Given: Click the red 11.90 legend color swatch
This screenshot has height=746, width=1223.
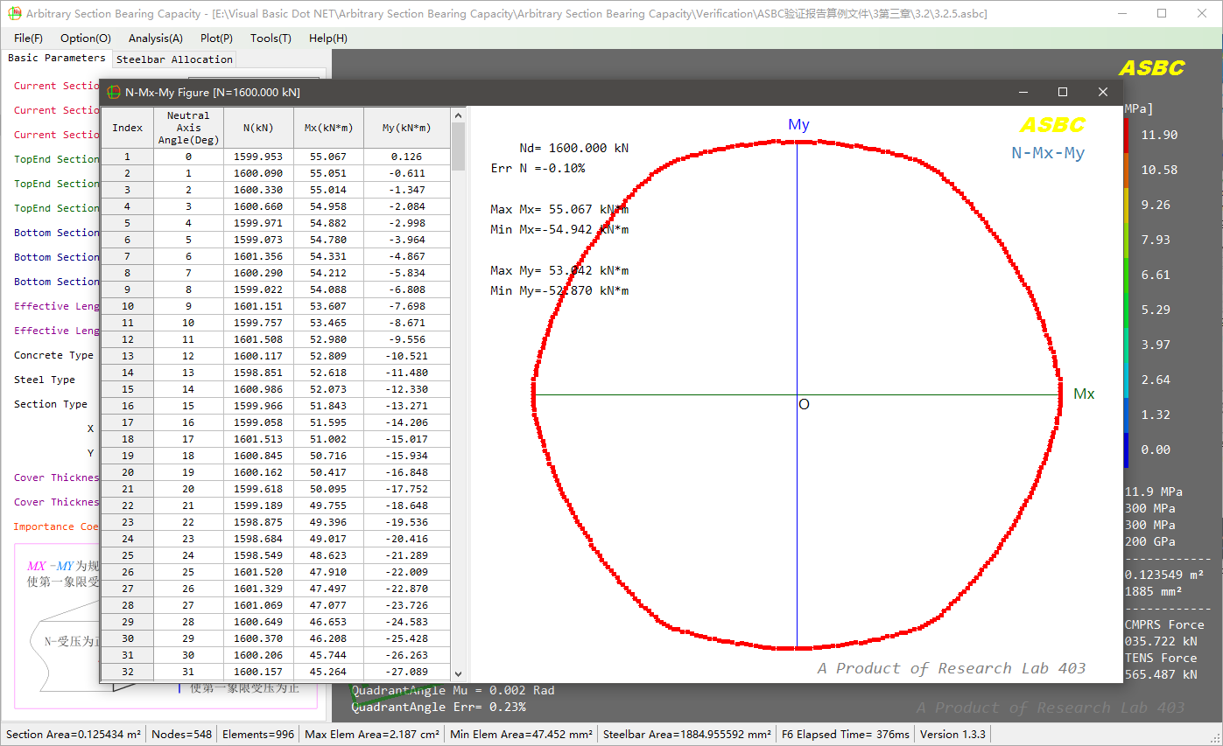Looking at the screenshot, I should click(1126, 136).
